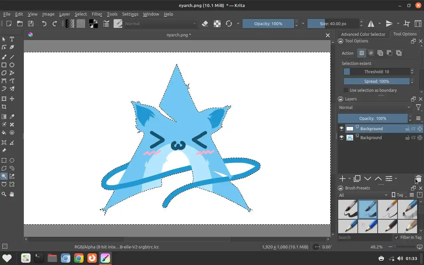Switch to Advanced Color Selector tab
Screen dimensions: 424x265
tap(363, 34)
